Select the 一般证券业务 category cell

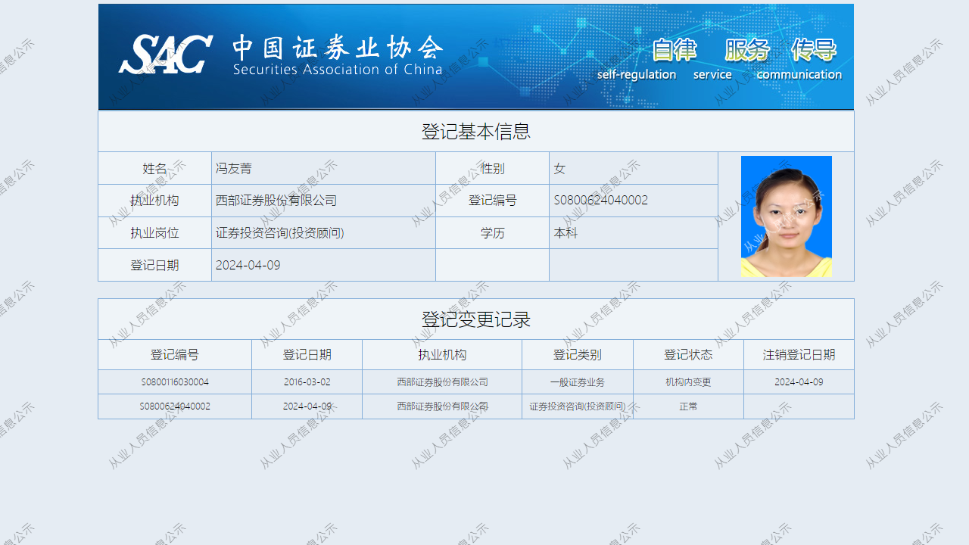tap(577, 382)
